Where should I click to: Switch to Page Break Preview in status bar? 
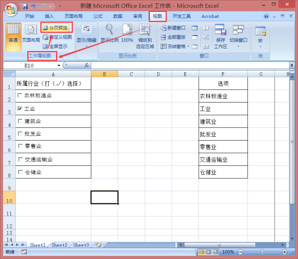216,252
